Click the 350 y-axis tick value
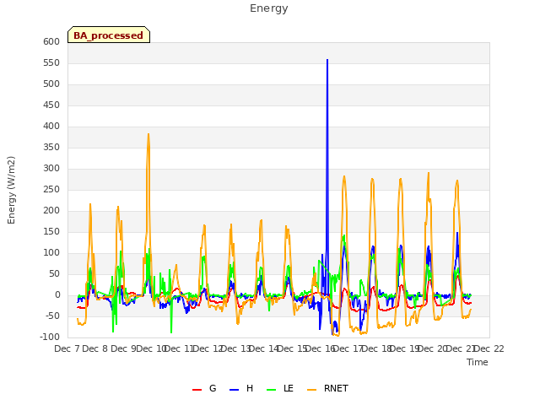 click(51, 148)
